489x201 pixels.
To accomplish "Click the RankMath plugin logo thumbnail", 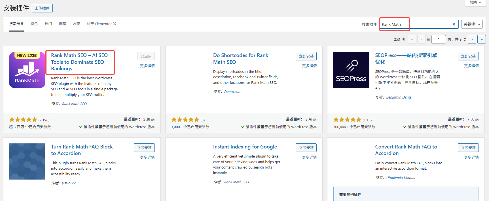I will pyautogui.click(x=27, y=70).
